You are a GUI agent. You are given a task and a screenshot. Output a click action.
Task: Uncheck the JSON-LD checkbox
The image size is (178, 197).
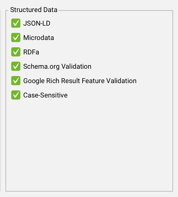click(x=16, y=23)
